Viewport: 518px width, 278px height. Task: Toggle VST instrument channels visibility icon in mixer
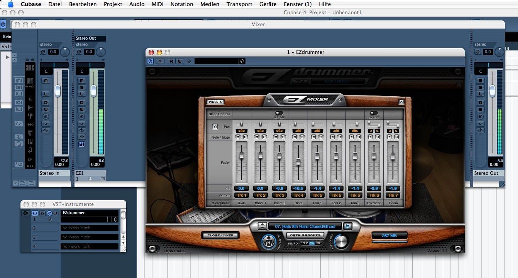coord(30,141)
